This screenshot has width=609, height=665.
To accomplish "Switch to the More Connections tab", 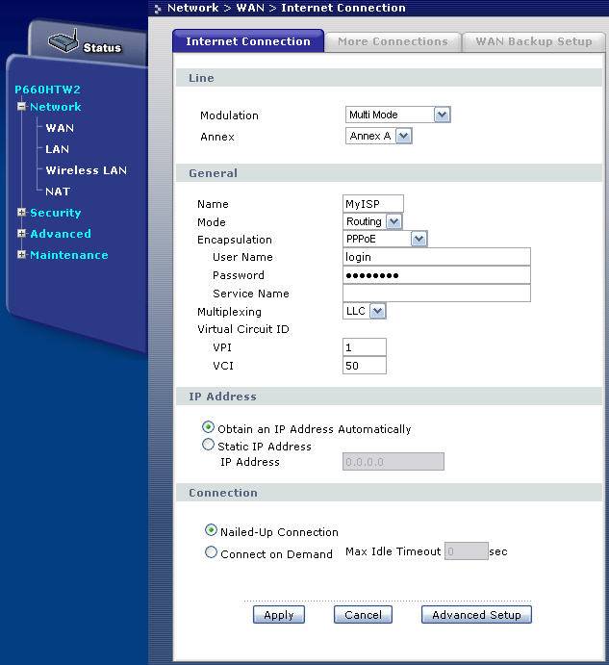I will tap(393, 41).
